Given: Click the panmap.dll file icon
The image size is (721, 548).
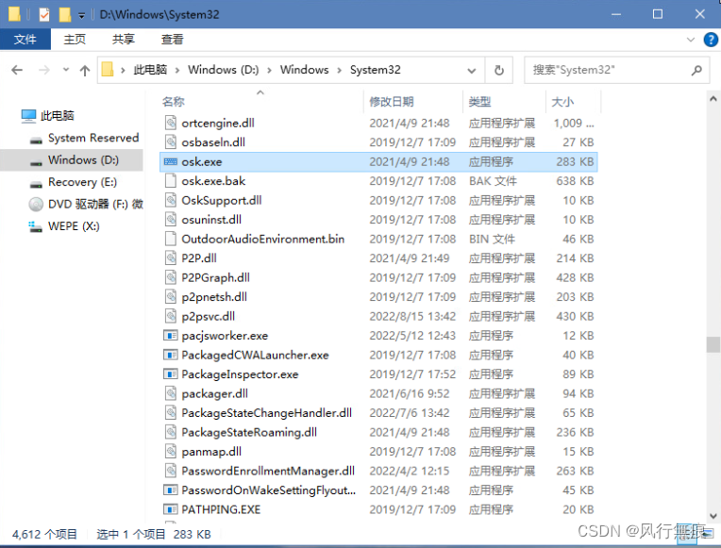Looking at the screenshot, I should click(x=171, y=452).
